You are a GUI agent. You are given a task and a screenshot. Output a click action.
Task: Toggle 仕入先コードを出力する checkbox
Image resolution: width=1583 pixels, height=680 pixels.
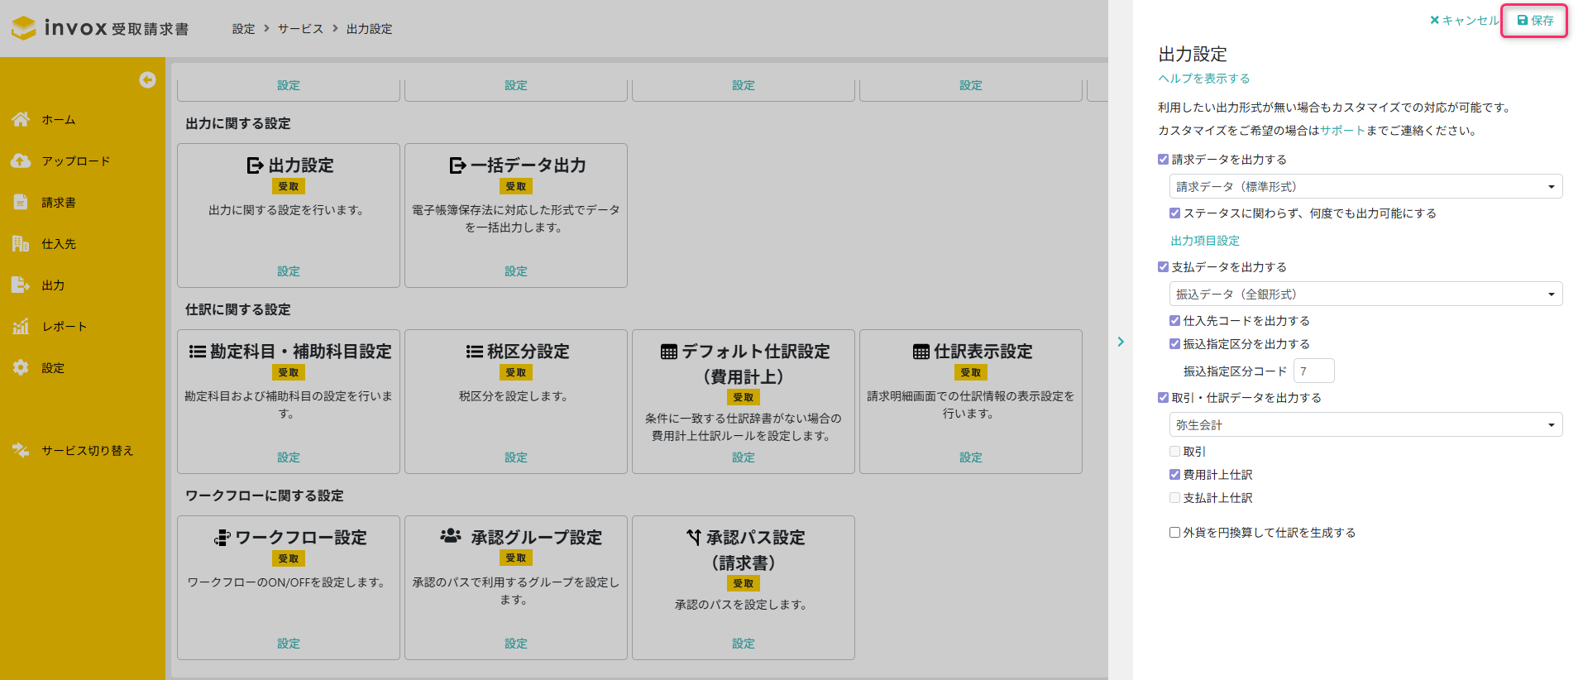pyautogui.click(x=1174, y=321)
